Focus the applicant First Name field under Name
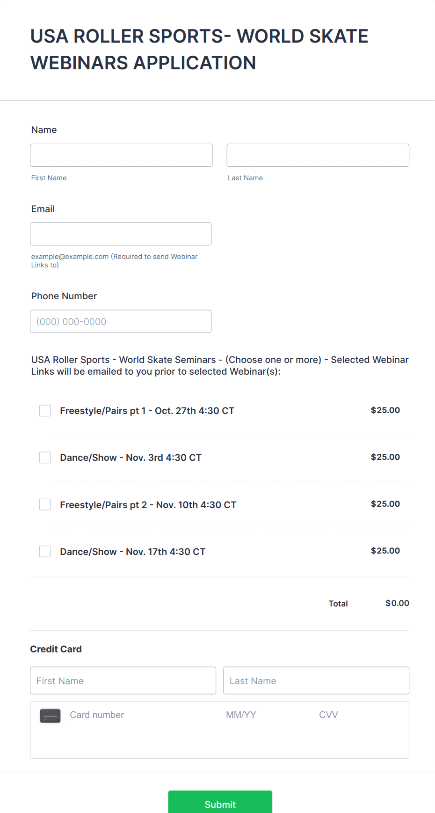 (121, 155)
